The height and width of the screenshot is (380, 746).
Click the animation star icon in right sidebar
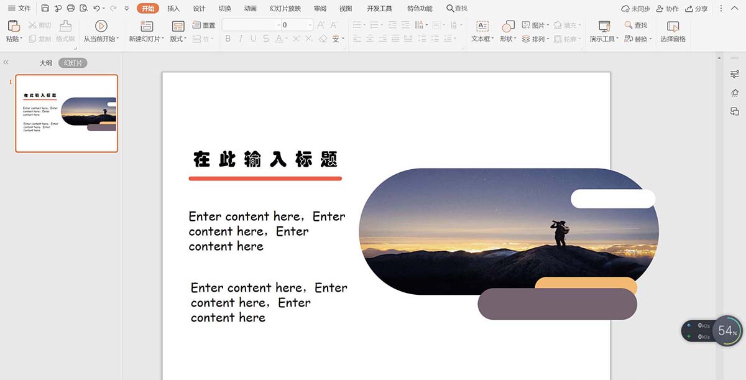[734, 93]
